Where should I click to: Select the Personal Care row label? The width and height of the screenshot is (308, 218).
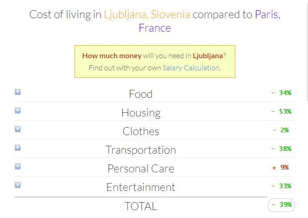(141, 169)
